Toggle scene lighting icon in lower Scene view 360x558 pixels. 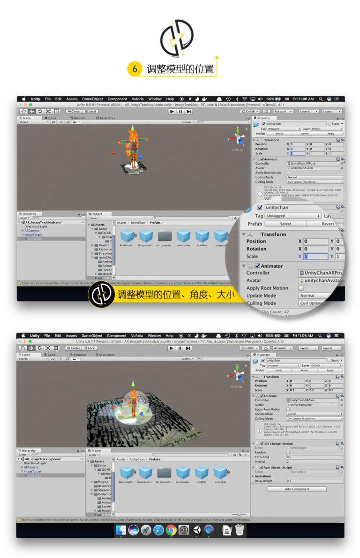60,359
